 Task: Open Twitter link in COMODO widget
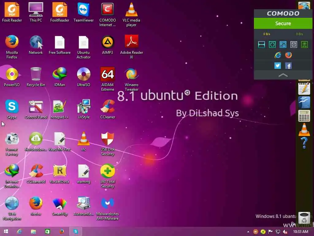[277, 66]
